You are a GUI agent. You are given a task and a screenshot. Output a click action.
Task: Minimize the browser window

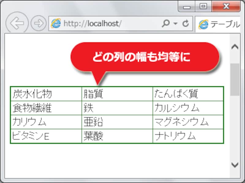(x=187, y=6)
